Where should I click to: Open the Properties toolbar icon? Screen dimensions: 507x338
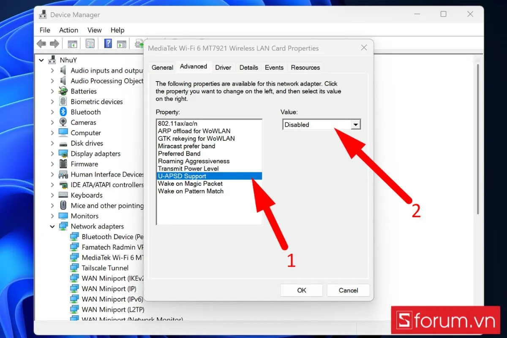coord(90,44)
